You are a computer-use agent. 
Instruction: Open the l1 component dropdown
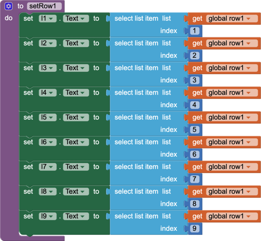click(47, 18)
